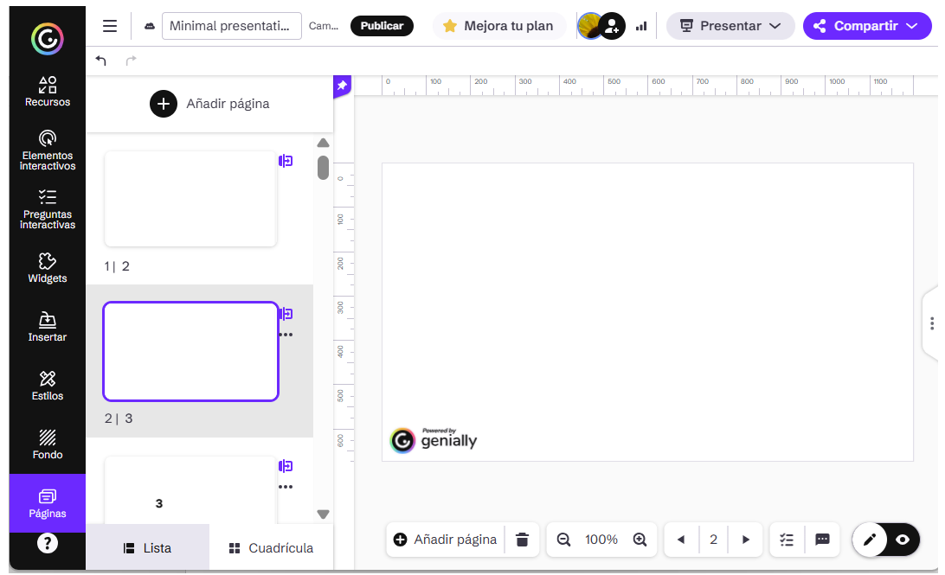The width and height of the screenshot is (945, 575).
Task: Open the Fondo background panel
Action: 48,444
